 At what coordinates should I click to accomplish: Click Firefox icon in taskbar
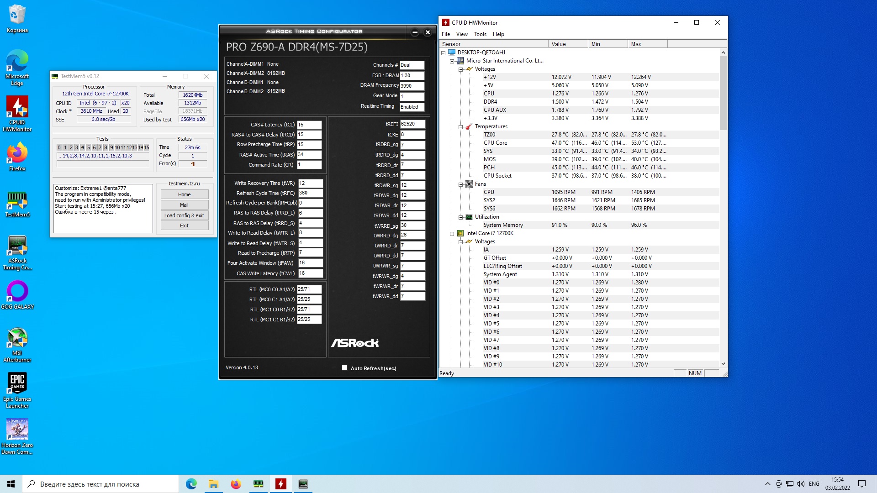pyautogui.click(x=236, y=484)
